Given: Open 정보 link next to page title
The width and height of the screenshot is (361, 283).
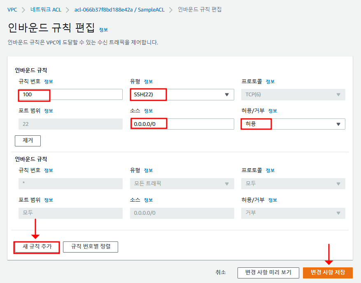Looking at the screenshot, I should pos(103,30).
